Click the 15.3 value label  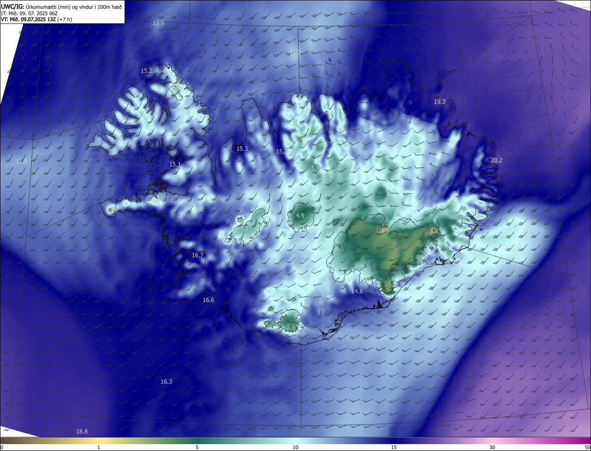(242, 148)
